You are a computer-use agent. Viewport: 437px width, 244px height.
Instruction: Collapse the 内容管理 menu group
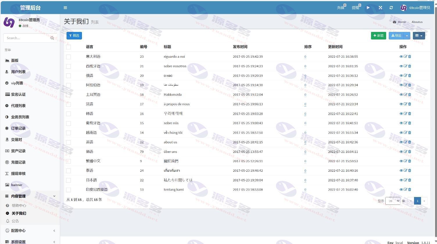[x=30, y=196]
